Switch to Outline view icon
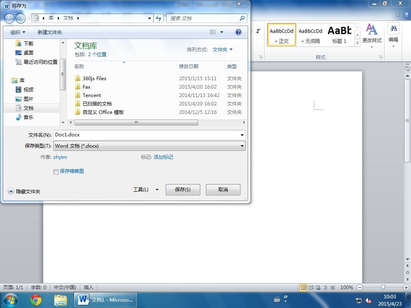This screenshot has height=308, width=411. pyautogui.click(x=325, y=288)
